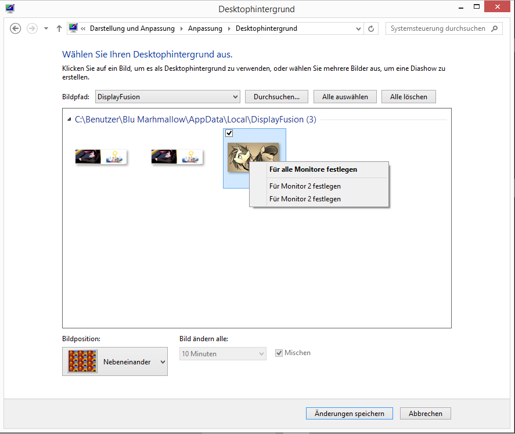This screenshot has height=434, width=515.
Task: Click the window title bar icon
Action: point(10,9)
